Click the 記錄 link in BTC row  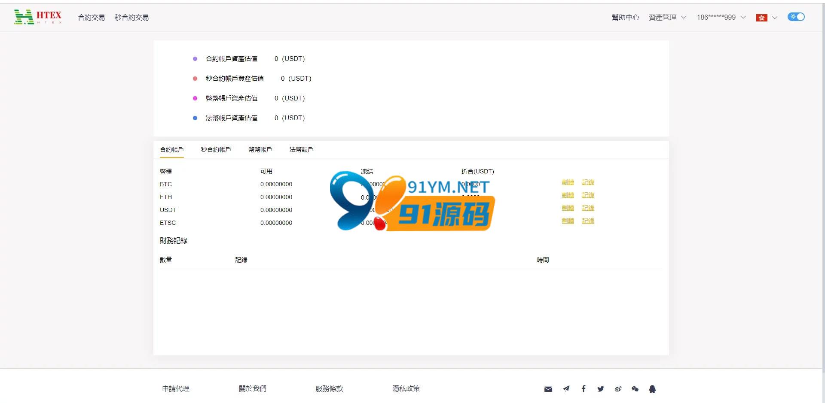(588, 182)
